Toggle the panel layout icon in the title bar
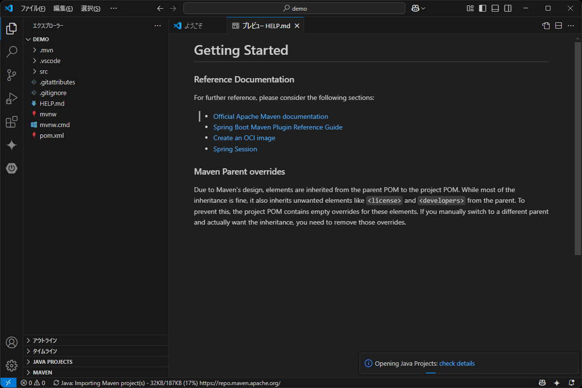The height and width of the screenshot is (388, 582). (495, 8)
